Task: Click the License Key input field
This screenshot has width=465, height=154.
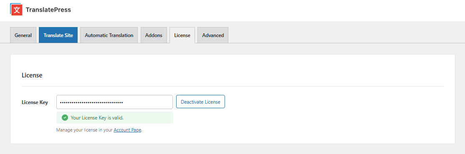Action: click(x=114, y=102)
